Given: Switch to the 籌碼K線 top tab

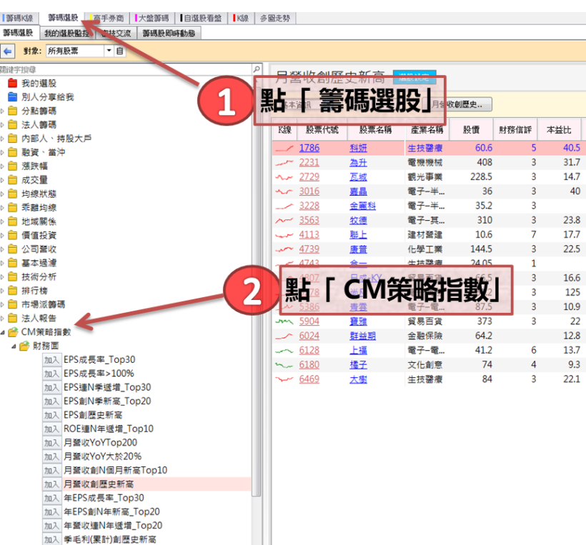Looking at the screenshot, I should click(19, 18).
